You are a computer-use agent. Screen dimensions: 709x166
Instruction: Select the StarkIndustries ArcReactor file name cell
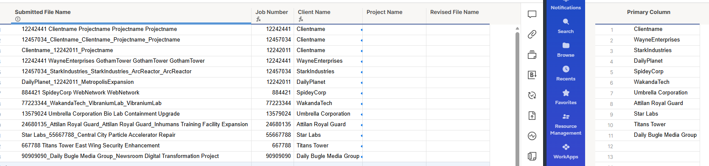(131, 72)
